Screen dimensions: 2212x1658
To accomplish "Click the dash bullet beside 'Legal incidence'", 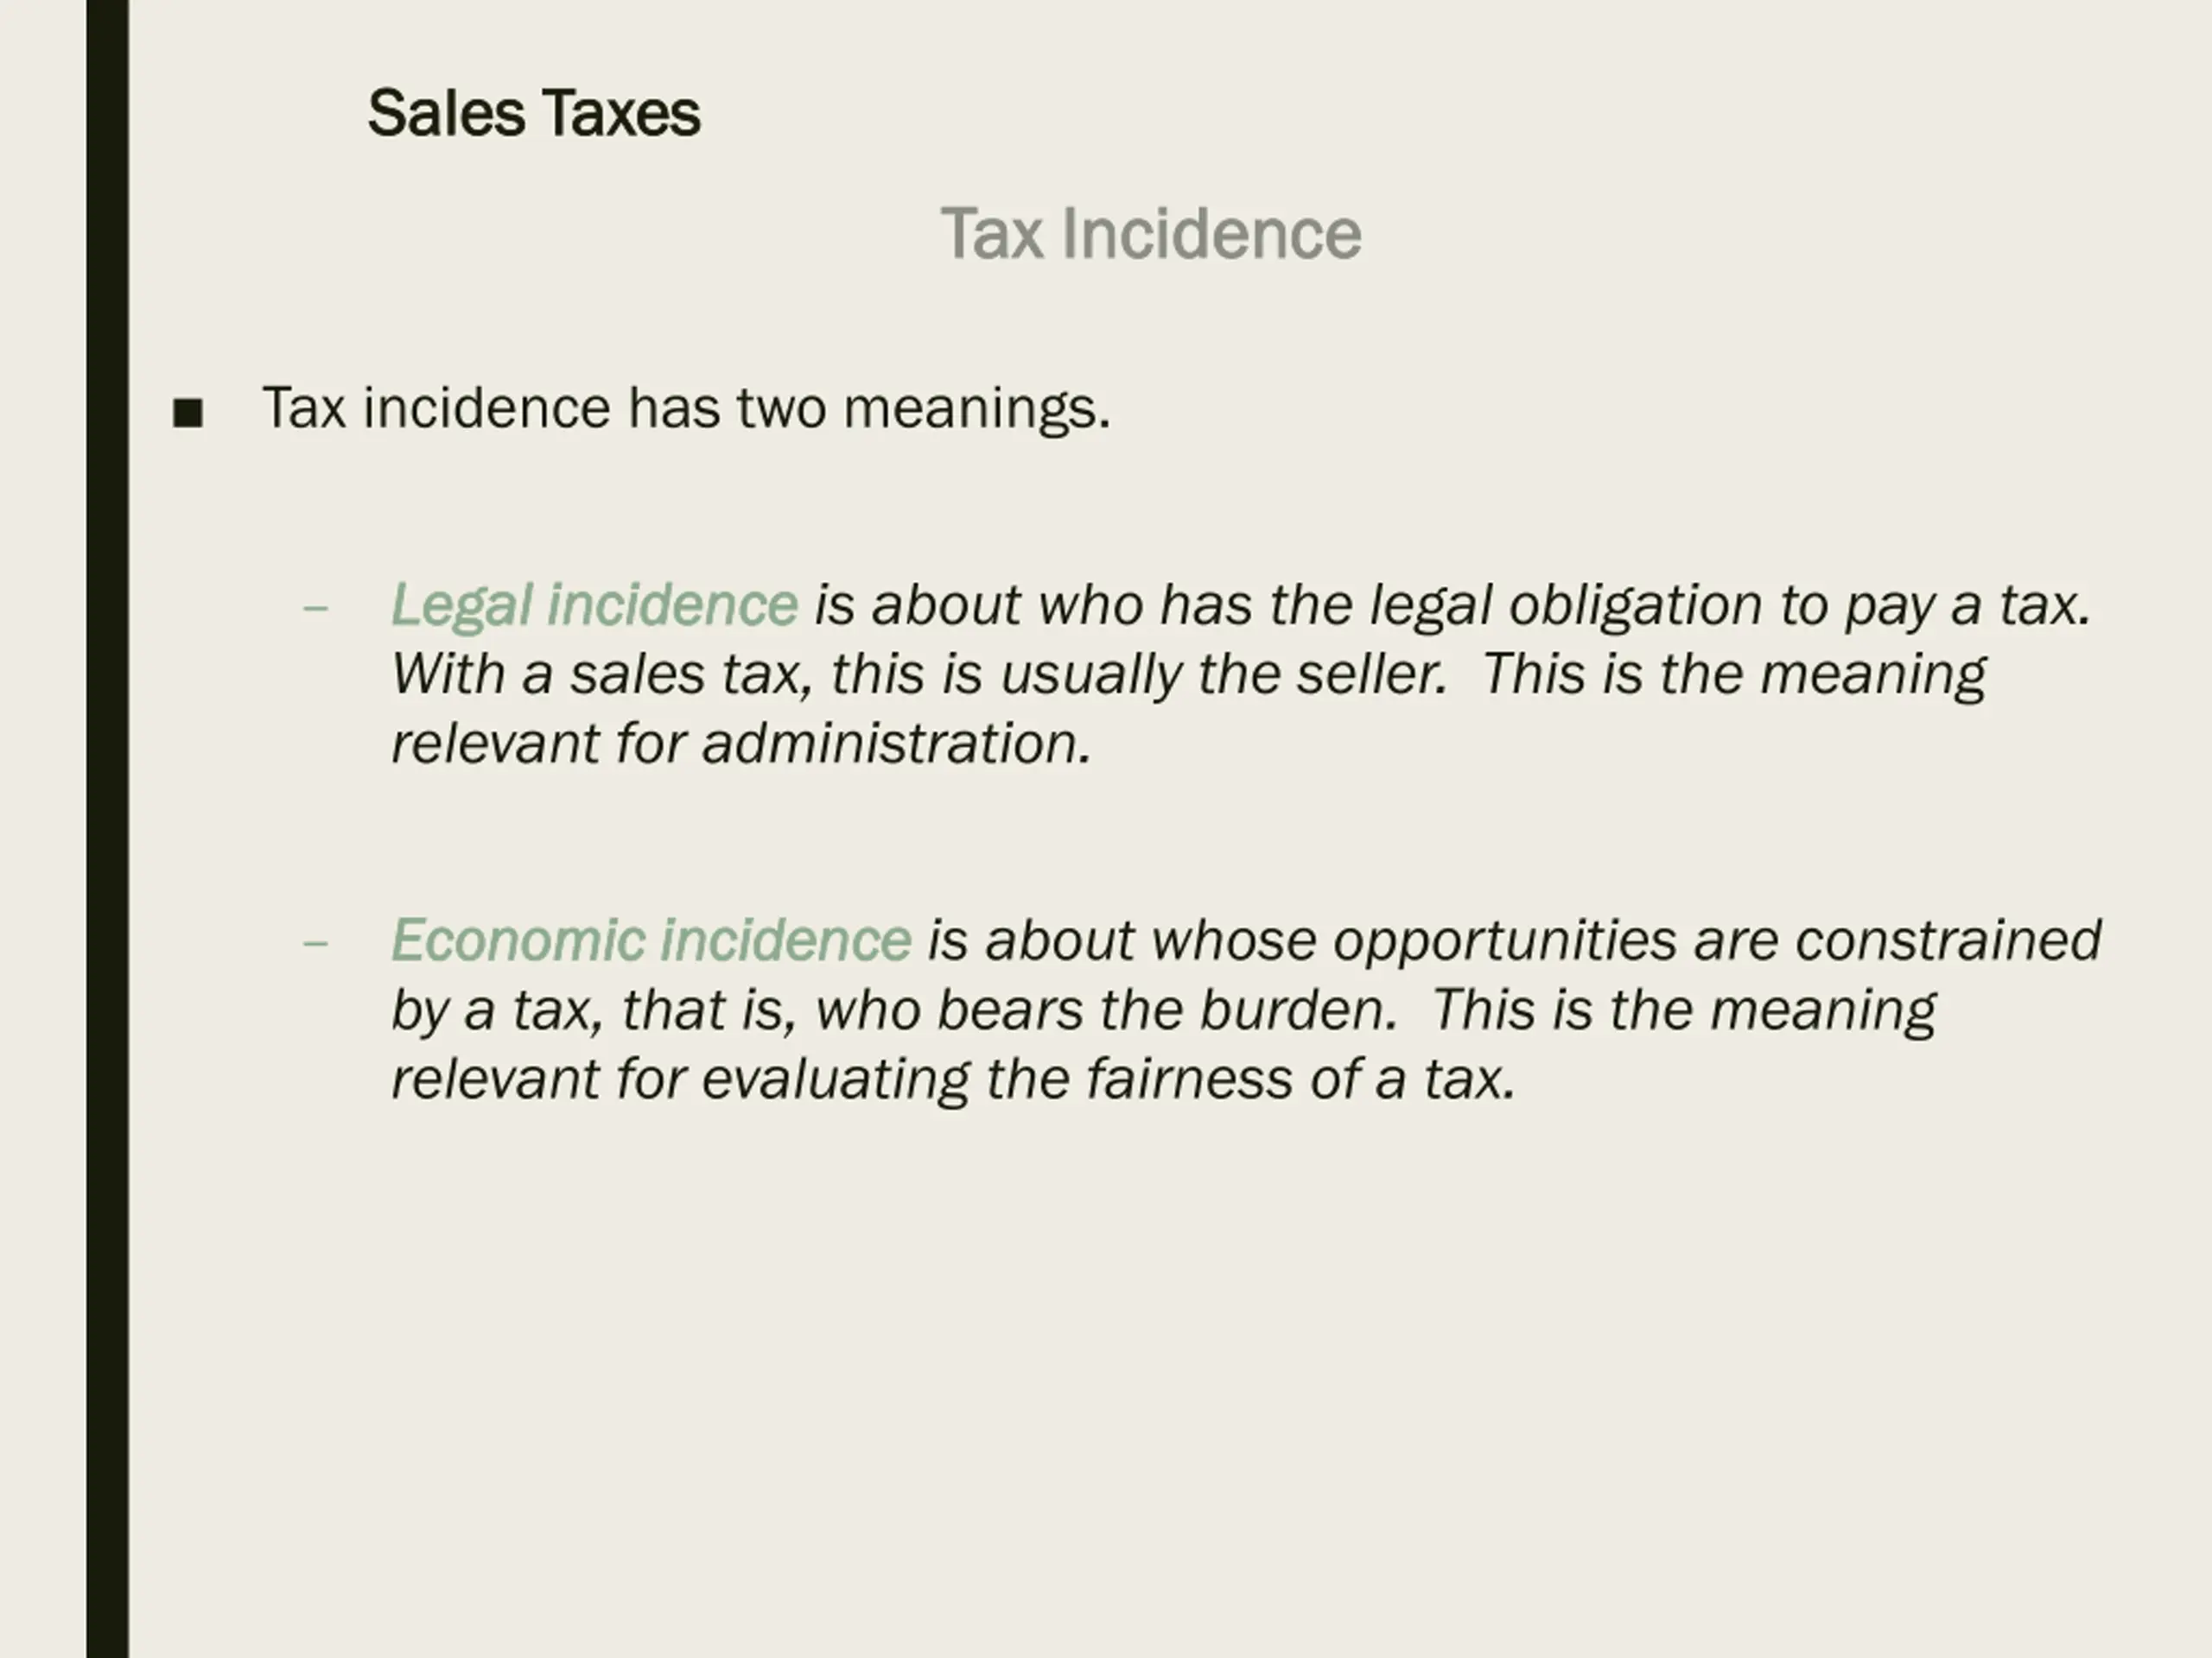I will [x=315, y=608].
